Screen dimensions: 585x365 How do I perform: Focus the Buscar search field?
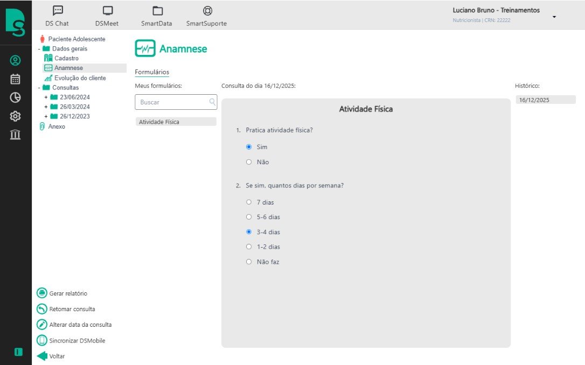point(176,102)
